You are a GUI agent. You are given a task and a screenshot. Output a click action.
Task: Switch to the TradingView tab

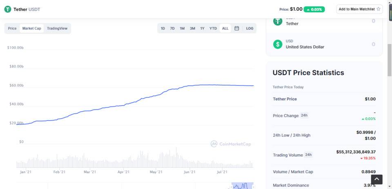(x=57, y=28)
